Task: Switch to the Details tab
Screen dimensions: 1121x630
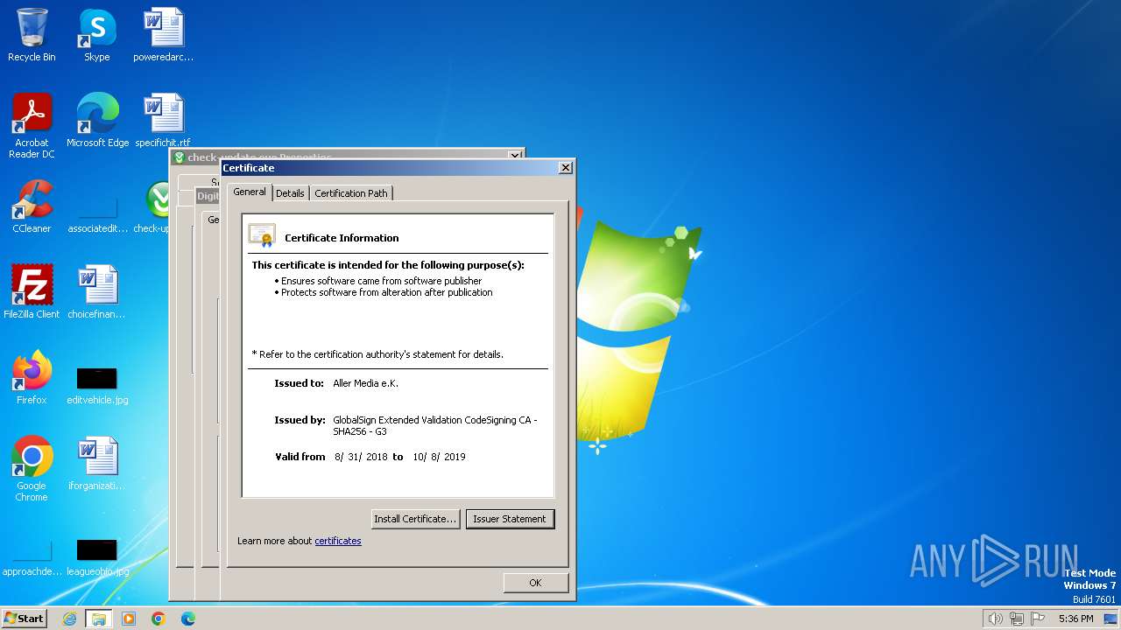Action: coord(291,193)
